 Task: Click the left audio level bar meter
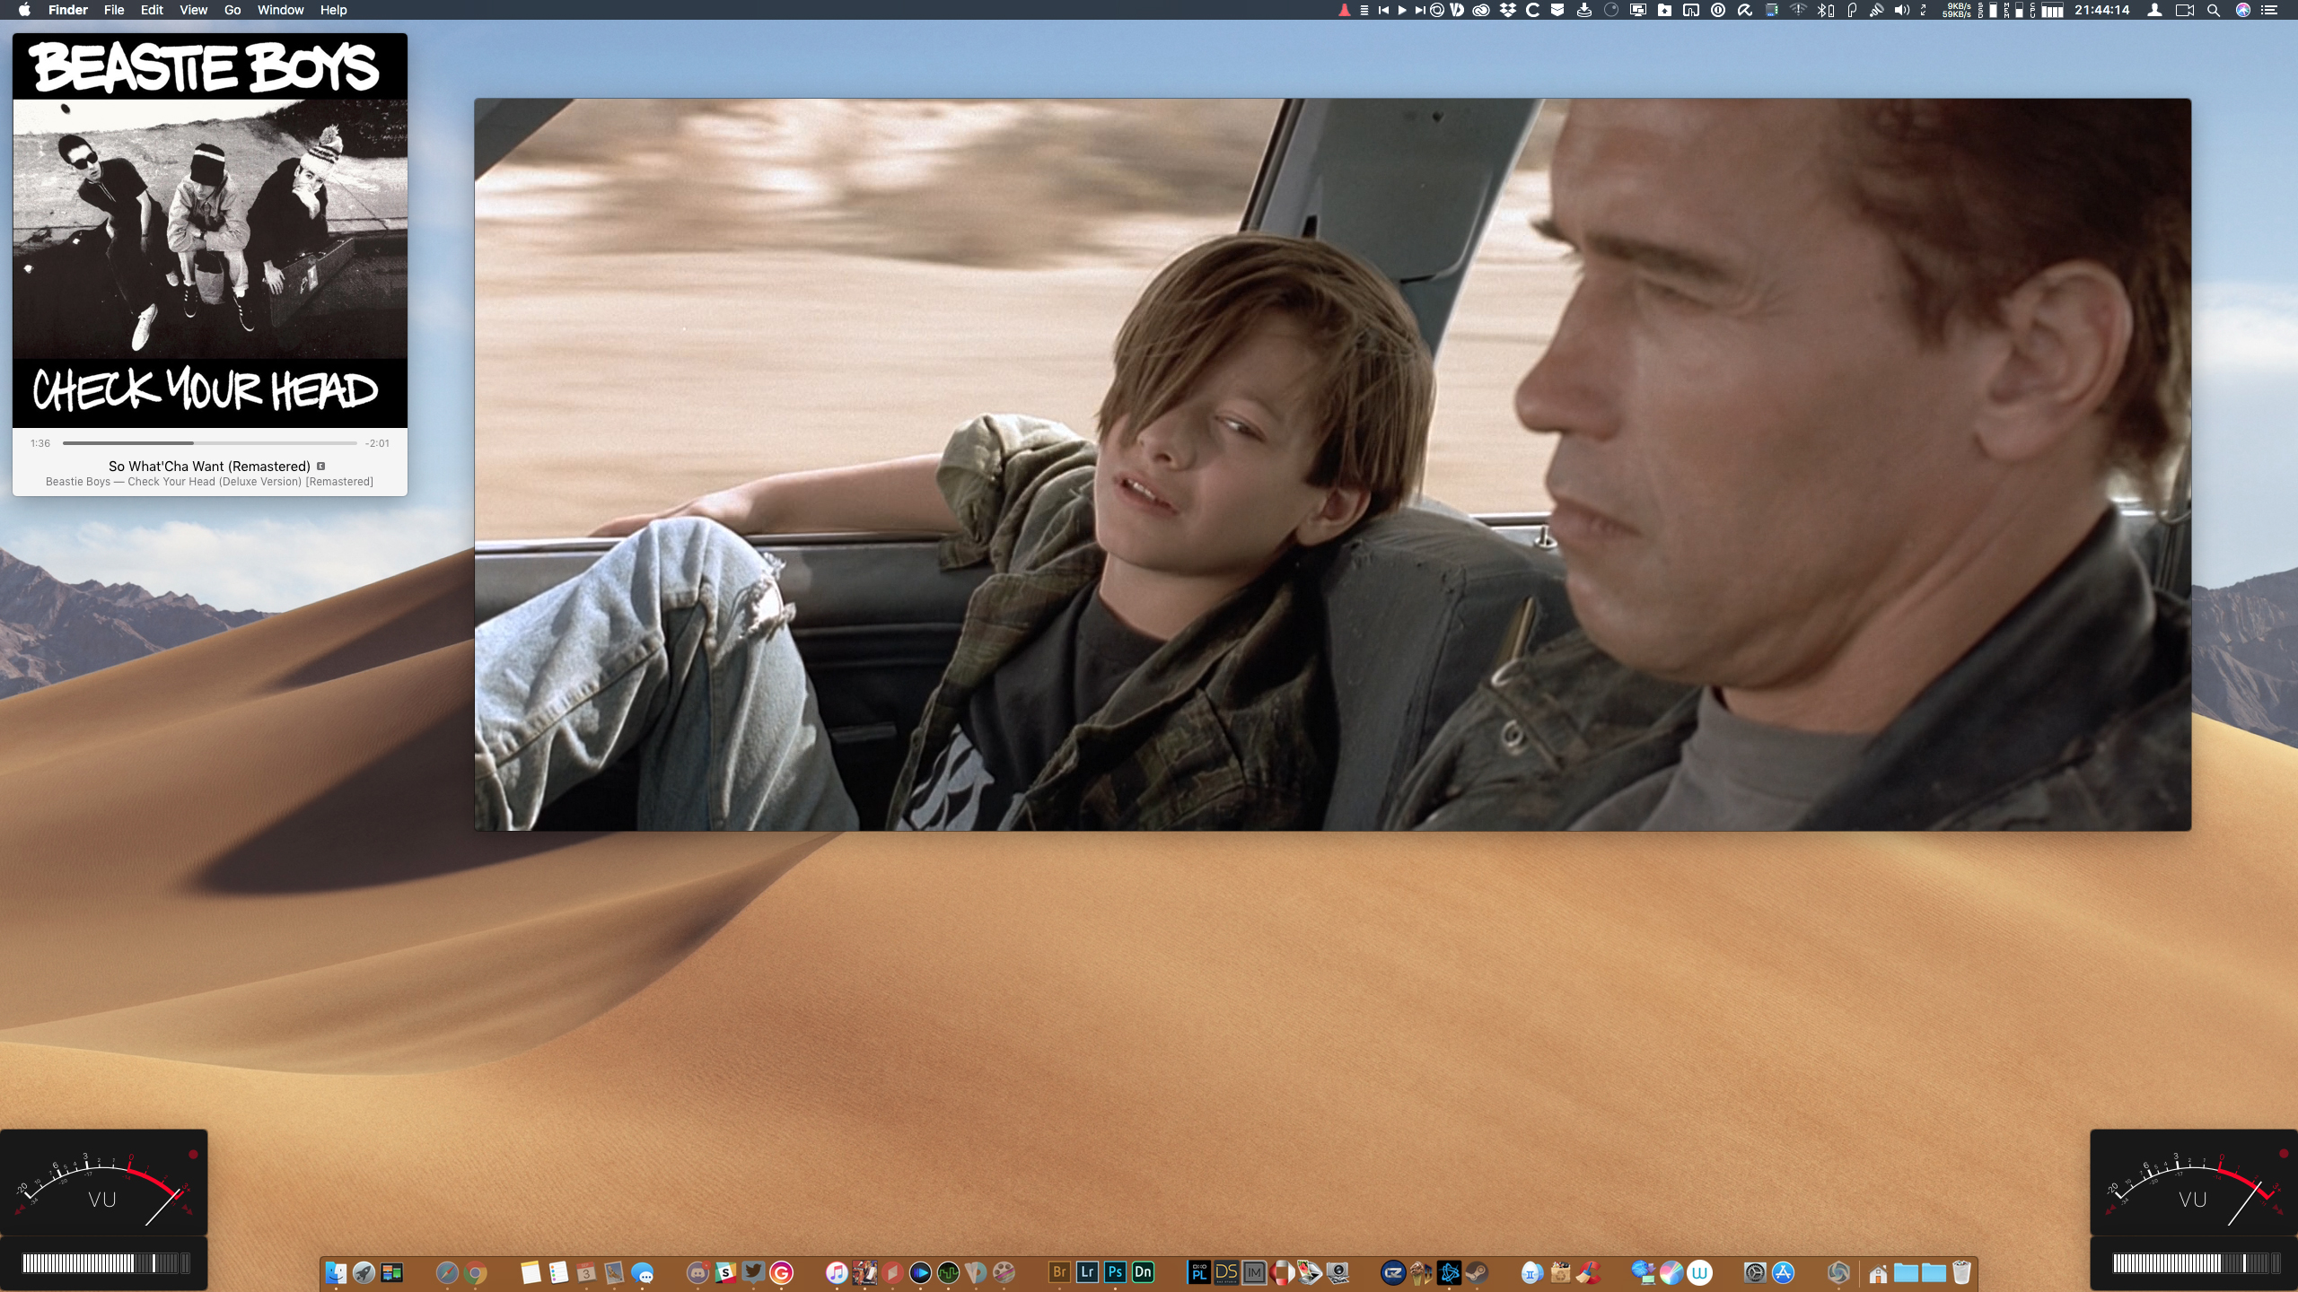(x=105, y=1263)
